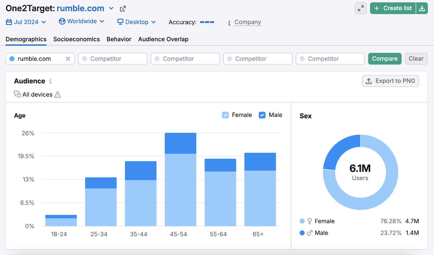
Task: Click the globe icon beside Worldwide
Action: [x=62, y=21]
